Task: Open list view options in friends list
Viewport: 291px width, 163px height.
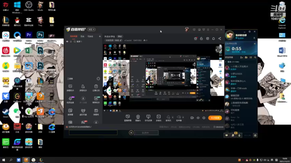Action: (251, 58)
